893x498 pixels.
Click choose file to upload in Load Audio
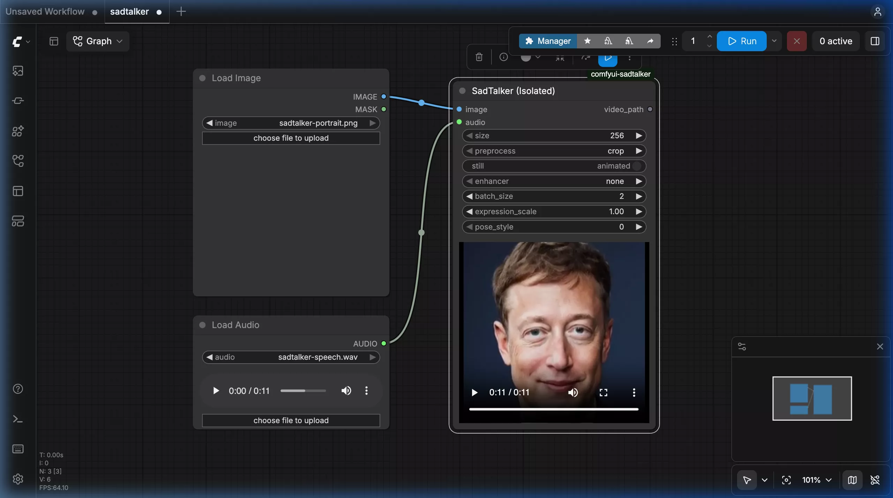click(291, 420)
